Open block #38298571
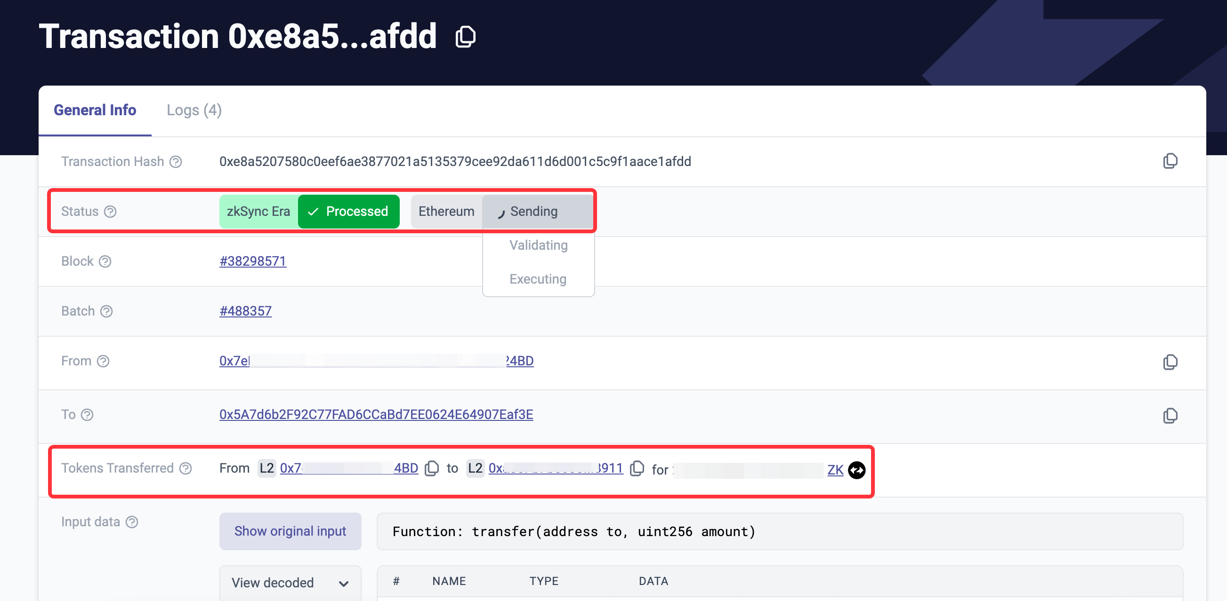The width and height of the screenshot is (1227, 601). [252, 261]
